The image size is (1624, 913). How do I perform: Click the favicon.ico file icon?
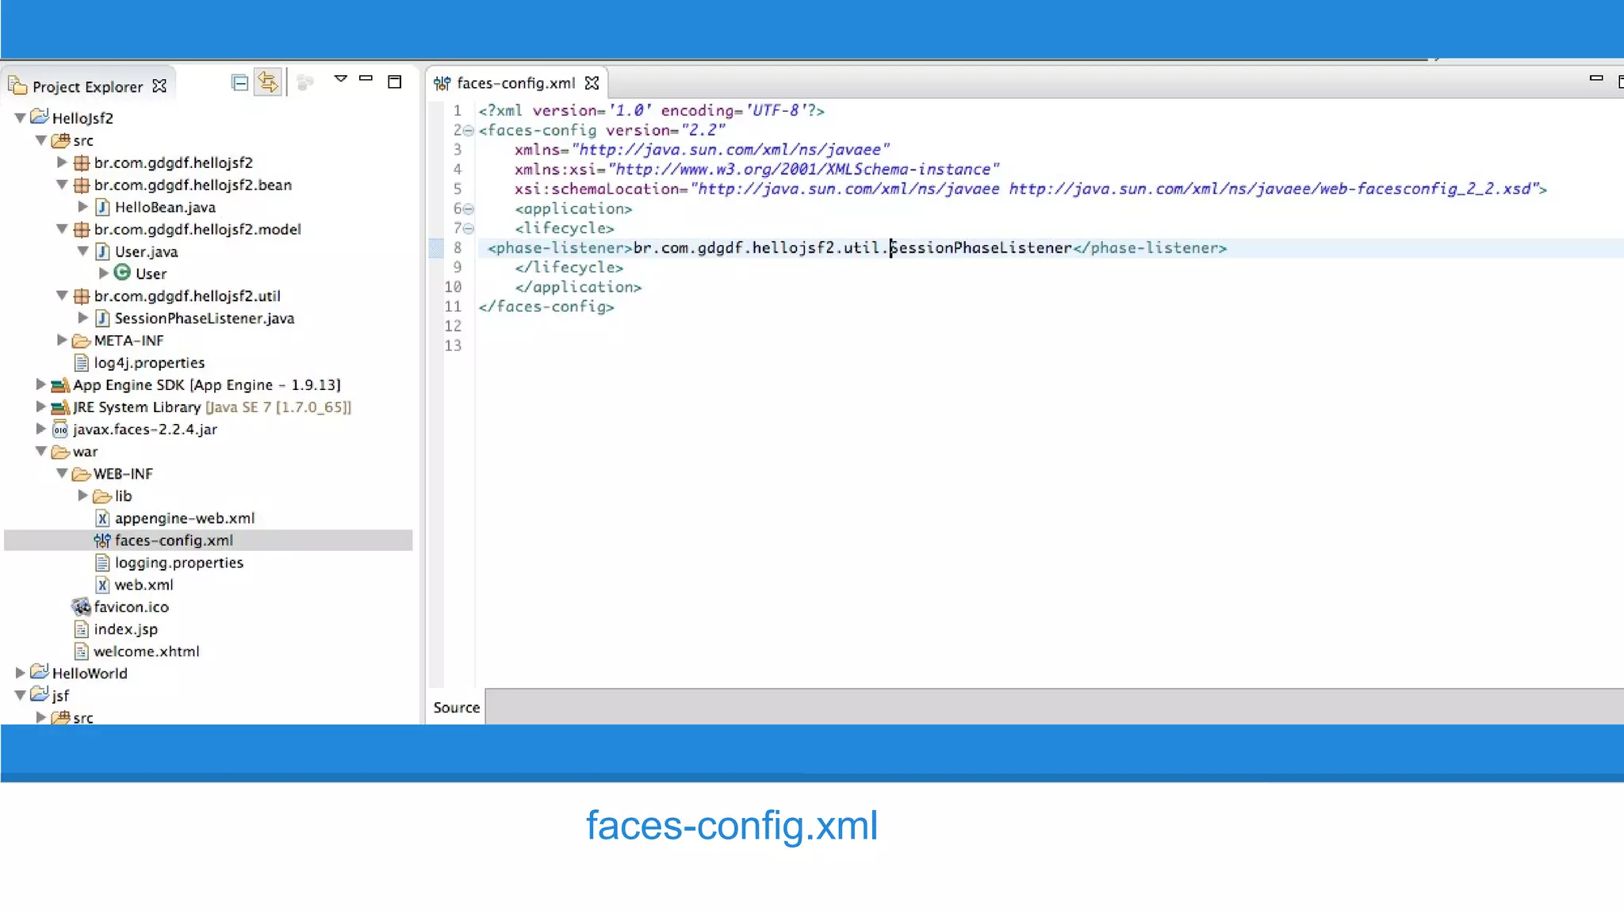pos(81,606)
